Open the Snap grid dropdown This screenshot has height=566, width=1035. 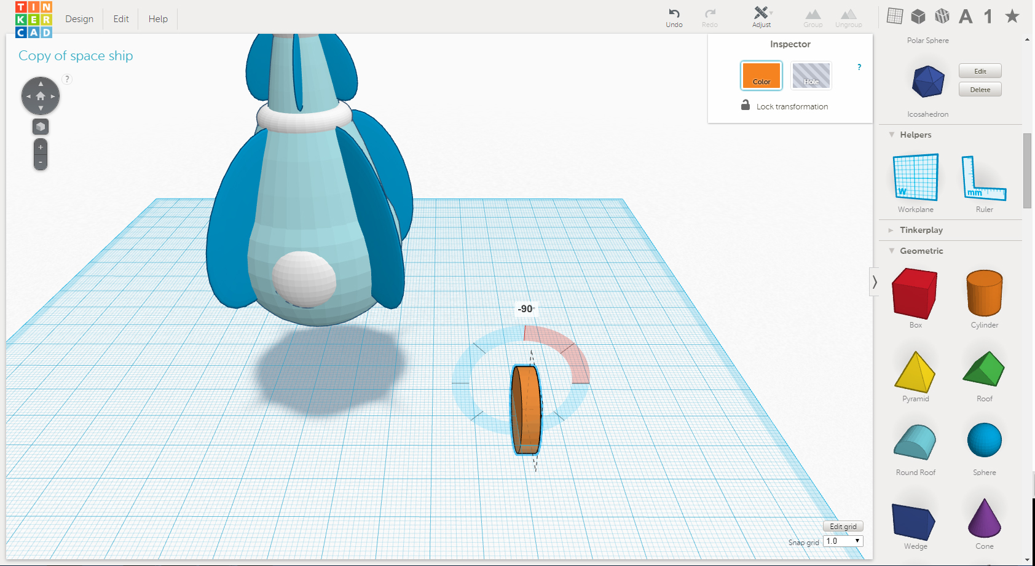click(843, 541)
